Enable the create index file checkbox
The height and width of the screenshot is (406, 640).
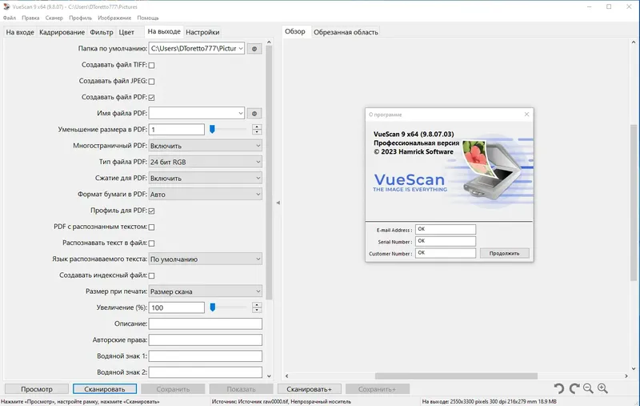coord(151,275)
